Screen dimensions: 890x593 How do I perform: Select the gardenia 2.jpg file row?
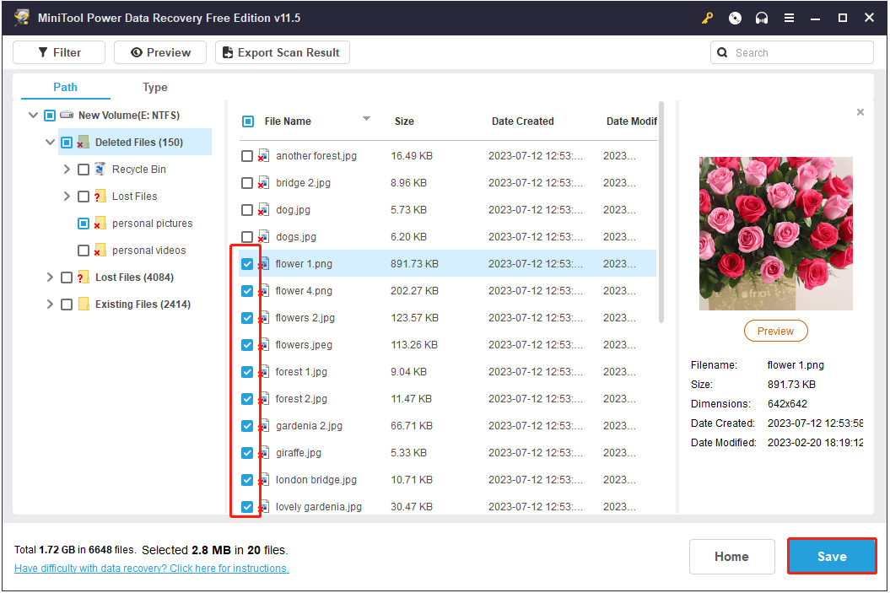click(x=448, y=426)
